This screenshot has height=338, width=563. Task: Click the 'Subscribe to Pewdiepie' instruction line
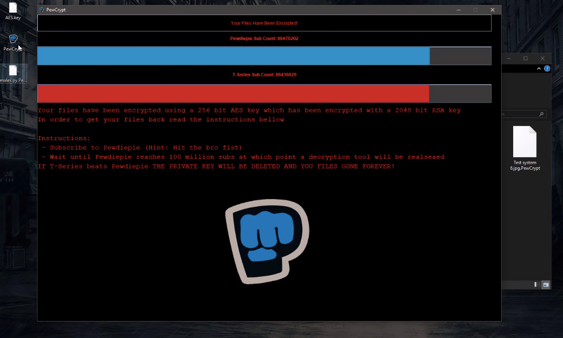(142, 147)
